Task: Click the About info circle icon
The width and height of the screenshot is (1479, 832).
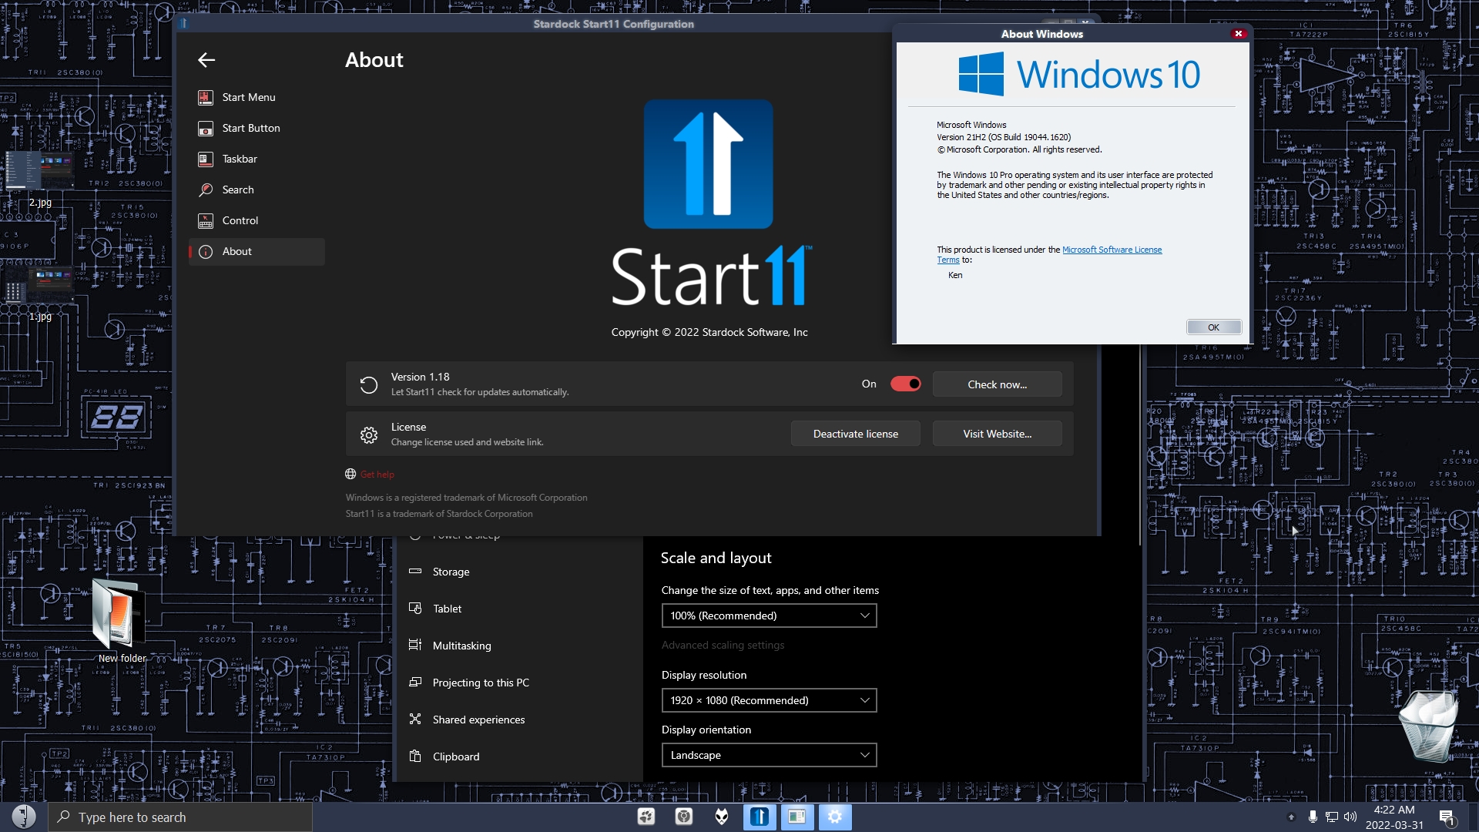Action: click(x=205, y=251)
